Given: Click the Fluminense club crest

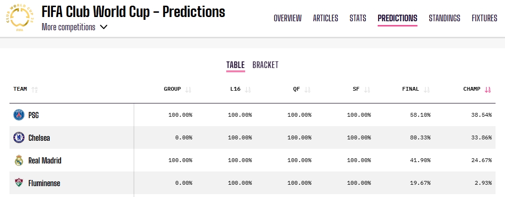Looking at the screenshot, I should [x=18, y=183].
